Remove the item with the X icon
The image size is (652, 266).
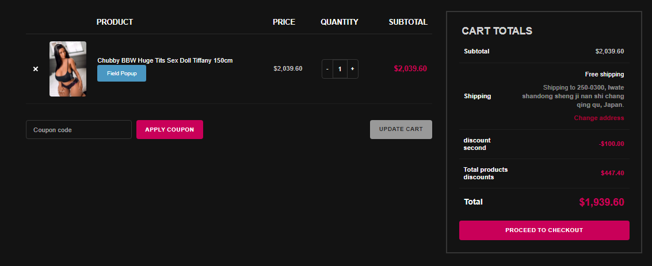pos(36,69)
